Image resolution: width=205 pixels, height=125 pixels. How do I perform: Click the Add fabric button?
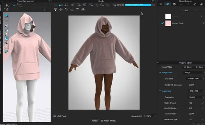click(x=185, y=10)
